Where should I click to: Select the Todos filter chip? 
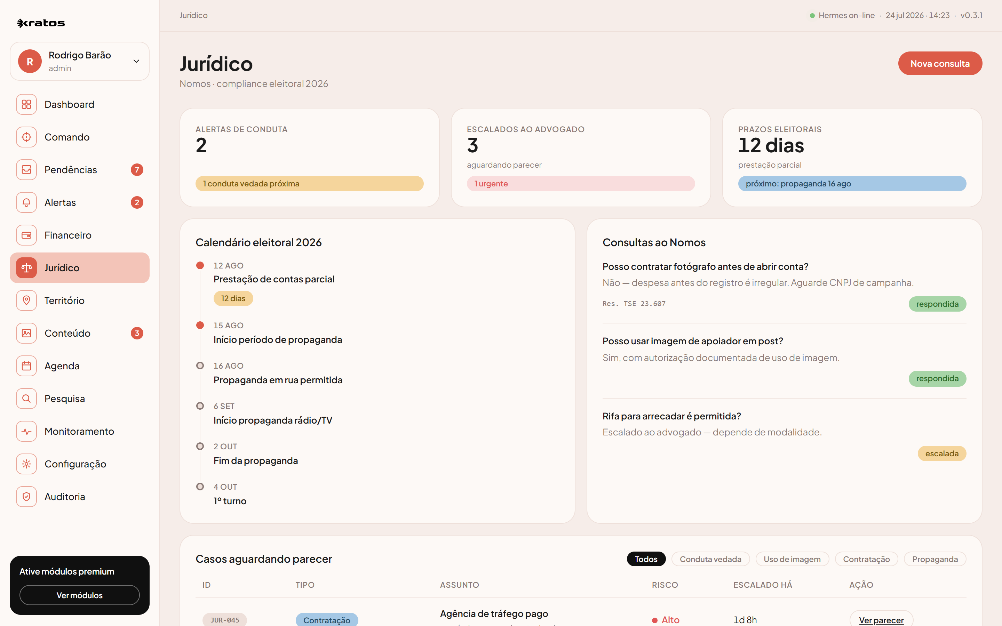coord(646,559)
